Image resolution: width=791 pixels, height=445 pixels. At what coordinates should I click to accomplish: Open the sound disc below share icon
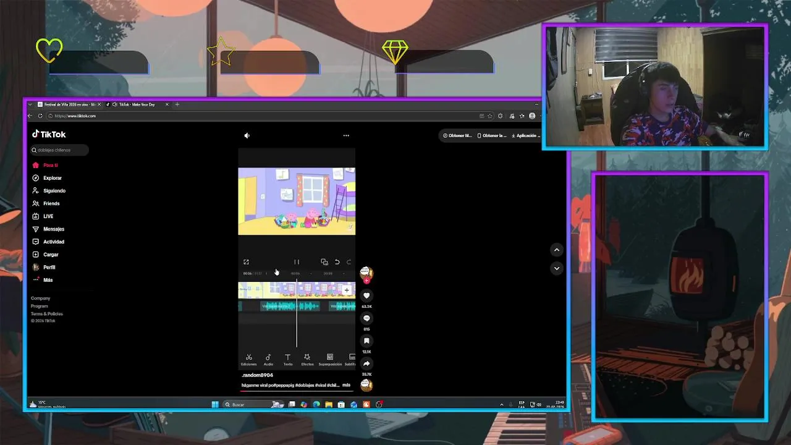point(366,385)
